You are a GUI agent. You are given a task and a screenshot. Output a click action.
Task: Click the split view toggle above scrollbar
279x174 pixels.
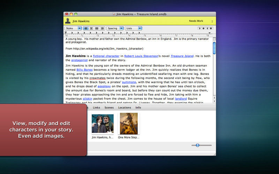click(x=214, y=39)
